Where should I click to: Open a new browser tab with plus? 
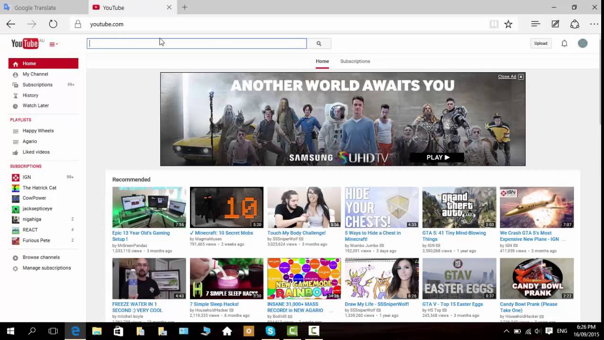coord(184,7)
